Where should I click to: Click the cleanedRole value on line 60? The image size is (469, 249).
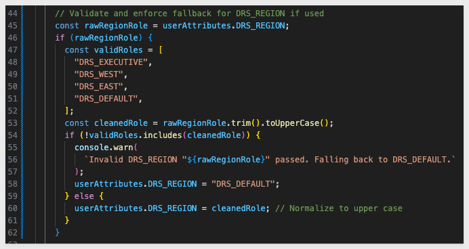(x=239, y=208)
